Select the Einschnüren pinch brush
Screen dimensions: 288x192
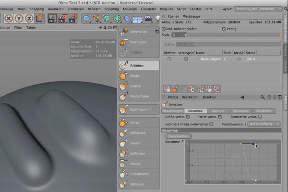tap(139, 174)
